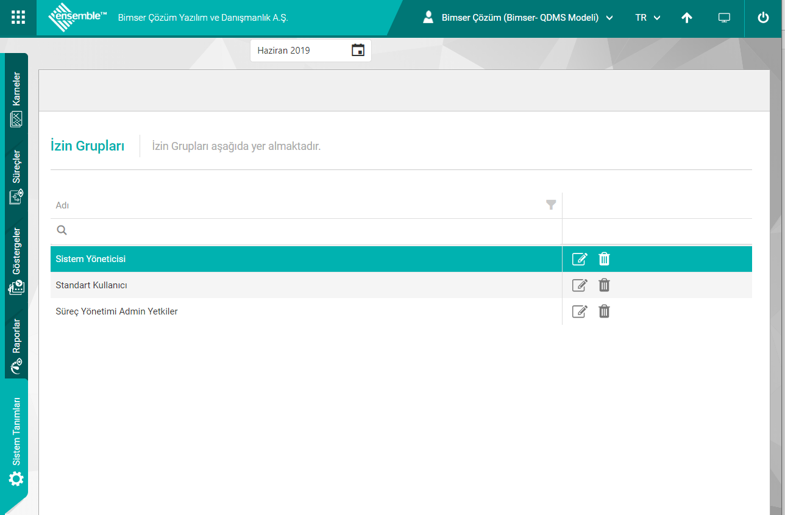This screenshot has width=785, height=515.
Task: Delete the Süreç Yönetimi Admin Yetkiler group
Action: (x=604, y=311)
